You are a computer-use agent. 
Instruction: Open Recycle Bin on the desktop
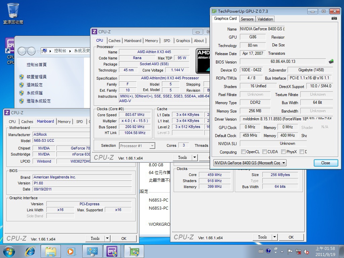click(13, 10)
